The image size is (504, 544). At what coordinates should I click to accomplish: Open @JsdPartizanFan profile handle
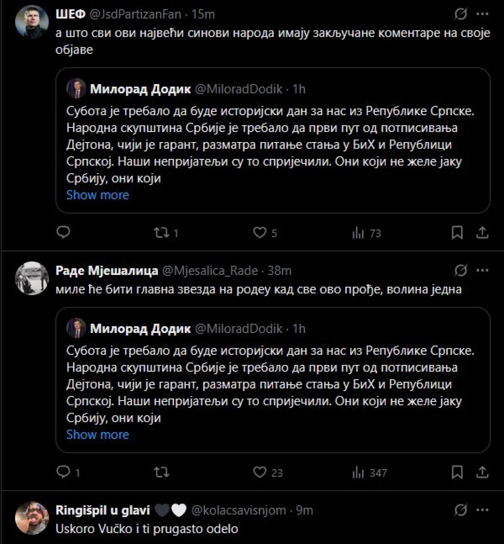(135, 14)
